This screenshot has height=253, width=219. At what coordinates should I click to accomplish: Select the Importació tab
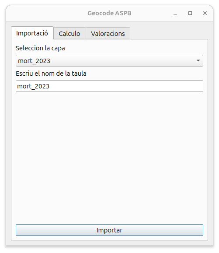coord(32,33)
